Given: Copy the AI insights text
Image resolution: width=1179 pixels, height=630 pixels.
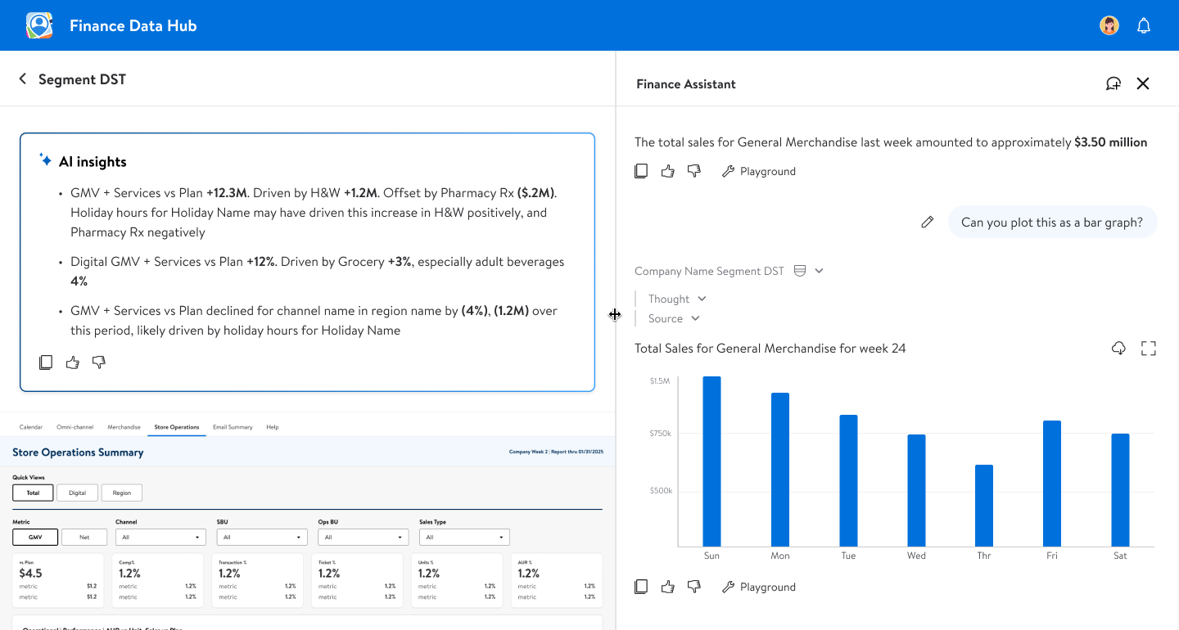Looking at the screenshot, I should (46, 362).
